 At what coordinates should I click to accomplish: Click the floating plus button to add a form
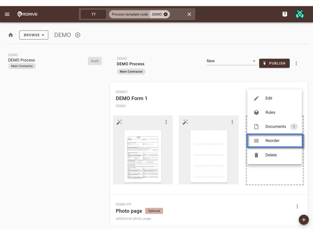tap(304, 220)
